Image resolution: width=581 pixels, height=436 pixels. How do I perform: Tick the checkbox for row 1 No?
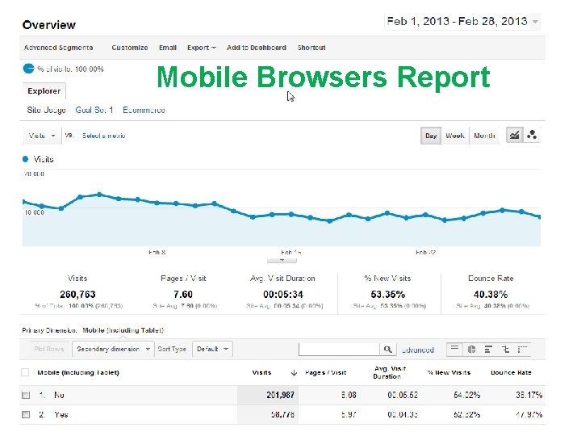click(26, 395)
